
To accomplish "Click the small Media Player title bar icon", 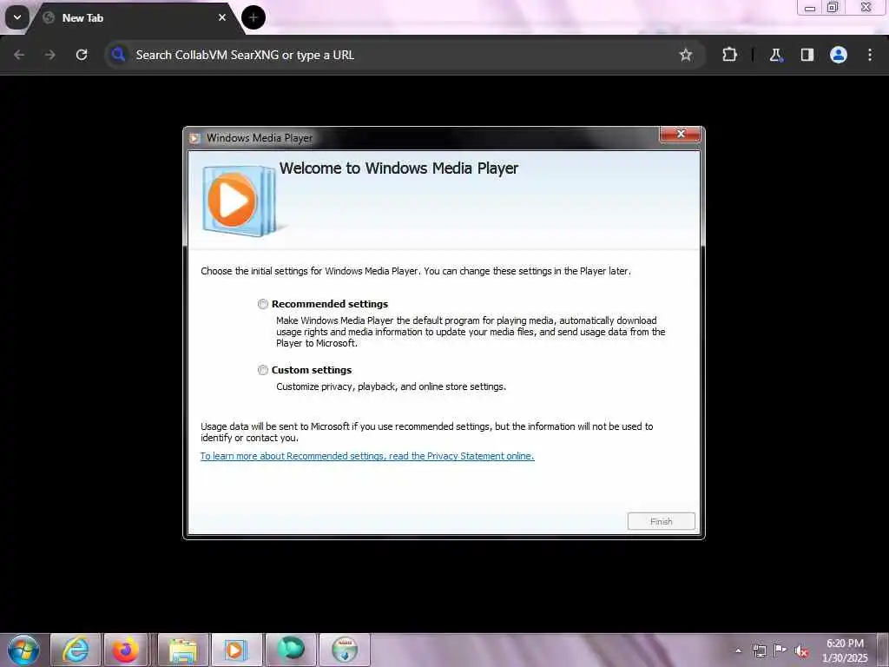I will 195,138.
